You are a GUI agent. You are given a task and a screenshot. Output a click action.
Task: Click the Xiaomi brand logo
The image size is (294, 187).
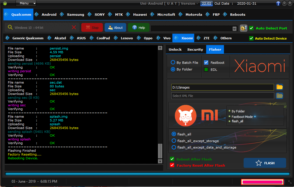click(260, 66)
